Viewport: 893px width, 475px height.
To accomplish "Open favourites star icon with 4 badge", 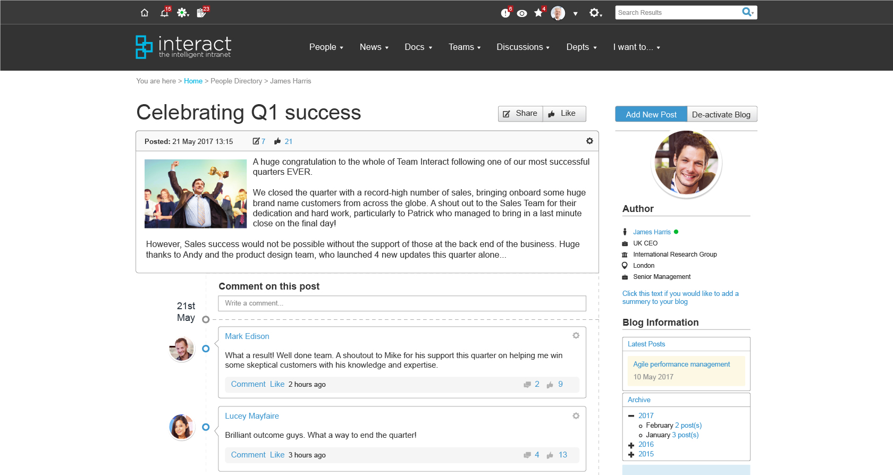I will click(x=540, y=12).
